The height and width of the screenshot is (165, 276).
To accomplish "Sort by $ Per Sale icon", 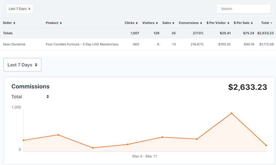I will (x=253, y=23).
